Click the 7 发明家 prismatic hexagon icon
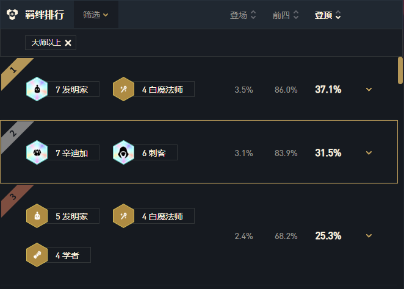404x289 pixels. [37, 89]
